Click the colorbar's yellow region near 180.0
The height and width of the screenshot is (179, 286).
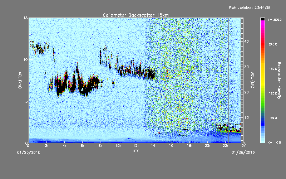pos(262,69)
